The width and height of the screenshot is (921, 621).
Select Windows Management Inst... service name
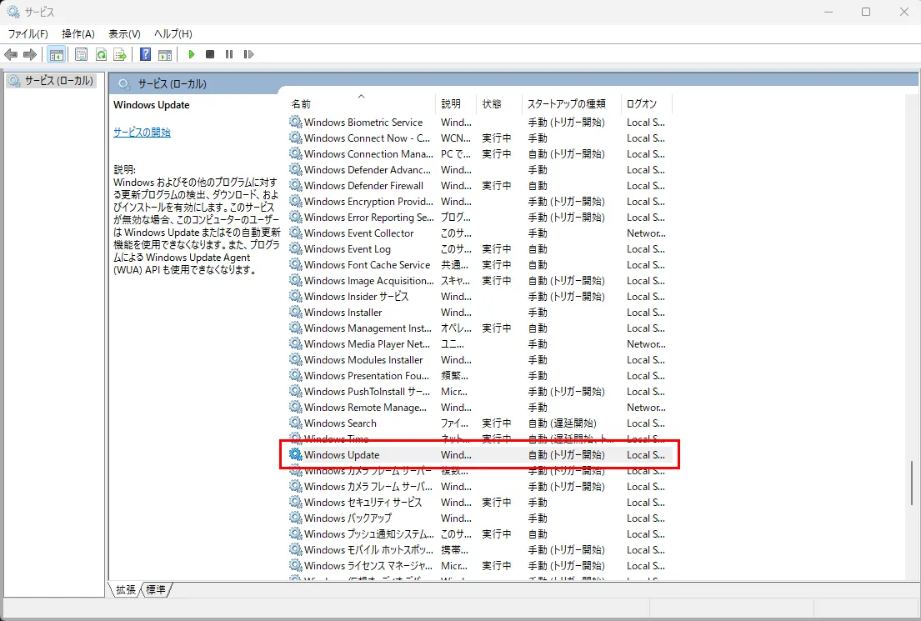(x=368, y=328)
